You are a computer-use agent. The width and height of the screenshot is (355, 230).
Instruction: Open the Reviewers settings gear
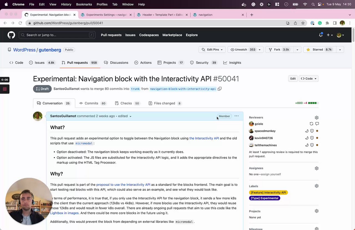316,118
